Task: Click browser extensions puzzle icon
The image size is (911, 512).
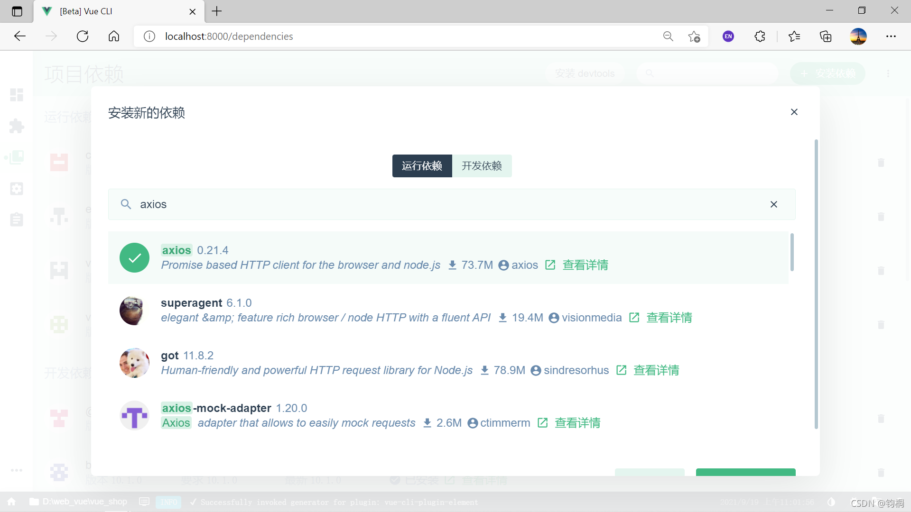Action: point(760,37)
